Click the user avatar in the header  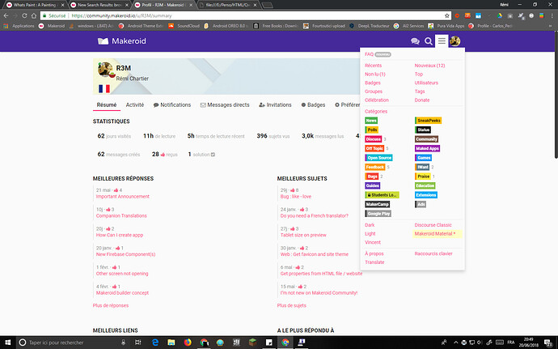coord(456,41)
